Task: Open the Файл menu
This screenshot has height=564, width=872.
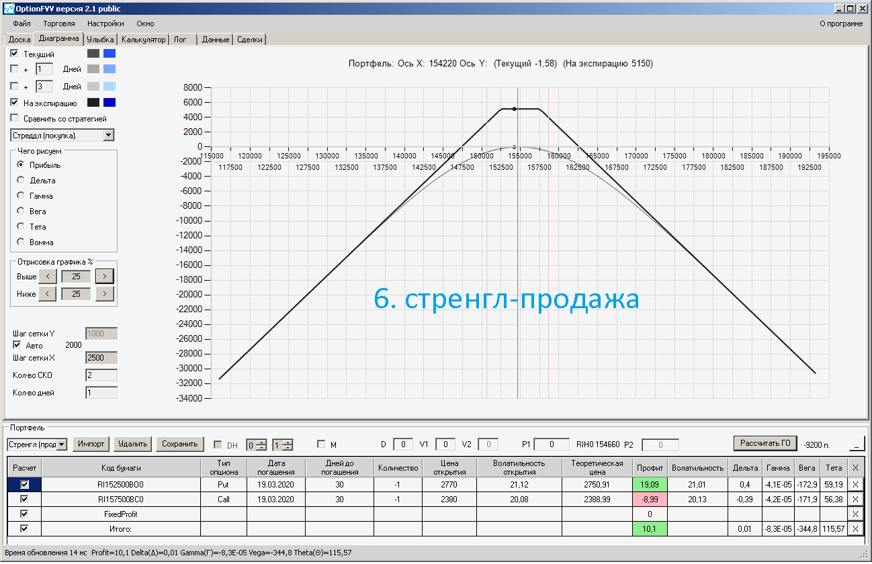Action: (21, 23)
